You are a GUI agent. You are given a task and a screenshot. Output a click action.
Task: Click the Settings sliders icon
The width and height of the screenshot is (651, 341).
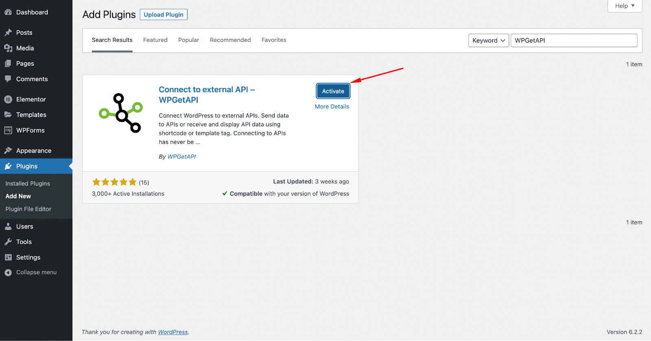[x=8, y=257]
